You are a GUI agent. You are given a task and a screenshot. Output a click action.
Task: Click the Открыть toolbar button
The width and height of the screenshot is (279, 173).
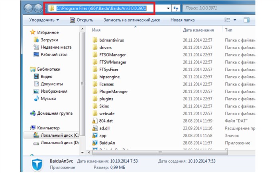(82, 20)
